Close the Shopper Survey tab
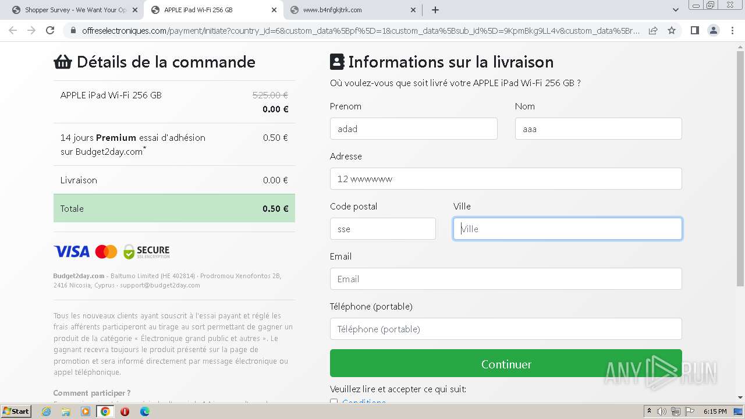This screenshot has width=745, height=419. click(x=135, y=10)
